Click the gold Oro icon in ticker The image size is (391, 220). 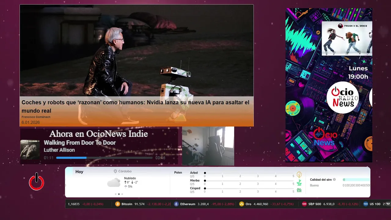click(242, 204)
